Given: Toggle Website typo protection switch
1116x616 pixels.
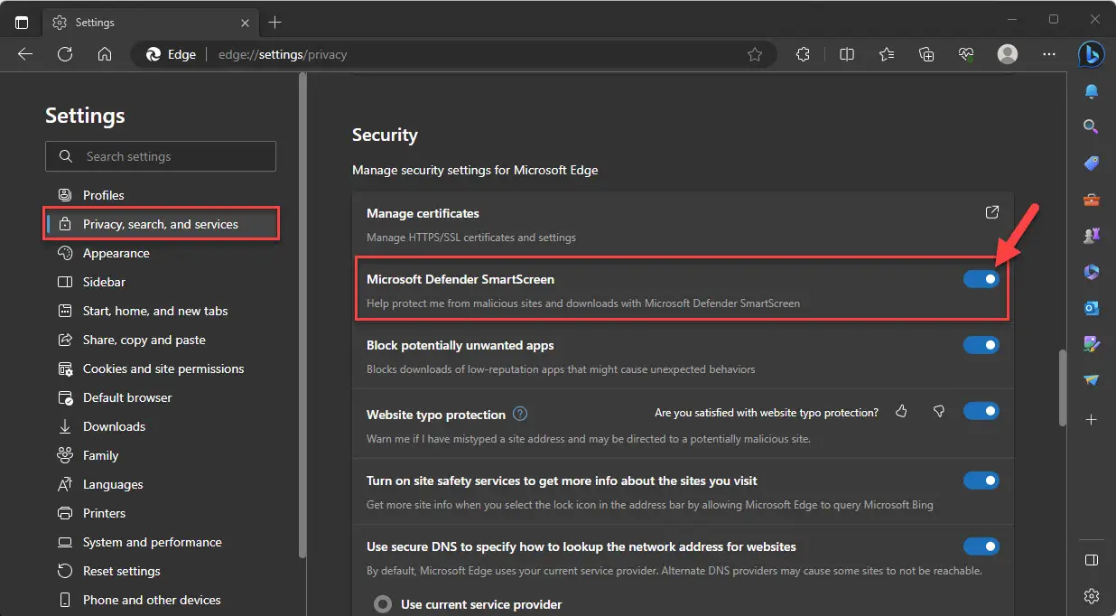Looking at the screenshot, I should pyautogui.click(x=981, y=411).
